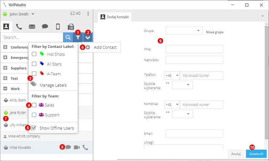269x161 pixels.
Task: Open the three-dot account menu
Action: pos(88,14)
